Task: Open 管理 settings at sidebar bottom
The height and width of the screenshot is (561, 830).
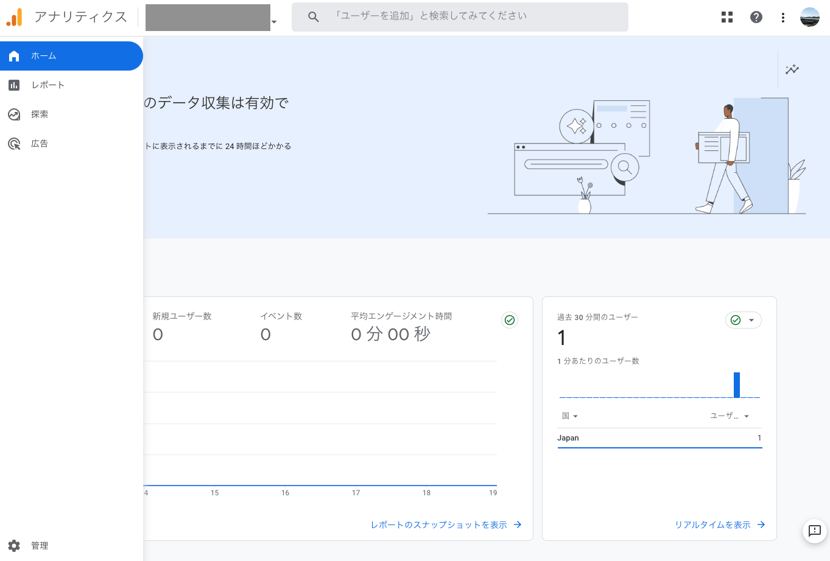Action: pos(40,546)
